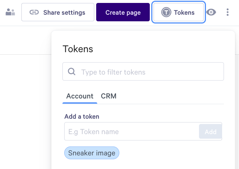The height and width of the screenshot is (169, 239).
Task: Click the magnifying glass search icon
Action: (72, 72)
